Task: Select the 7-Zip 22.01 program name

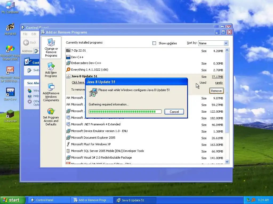Action: click(78, 50)
